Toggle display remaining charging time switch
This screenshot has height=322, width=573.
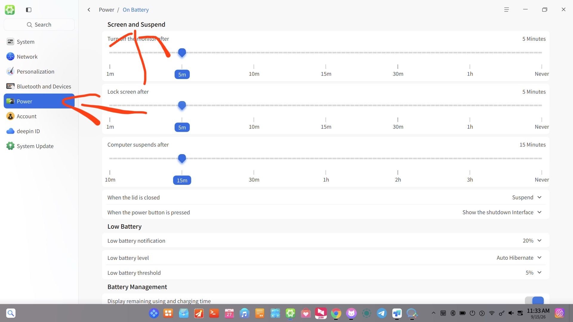coord(534,300)
